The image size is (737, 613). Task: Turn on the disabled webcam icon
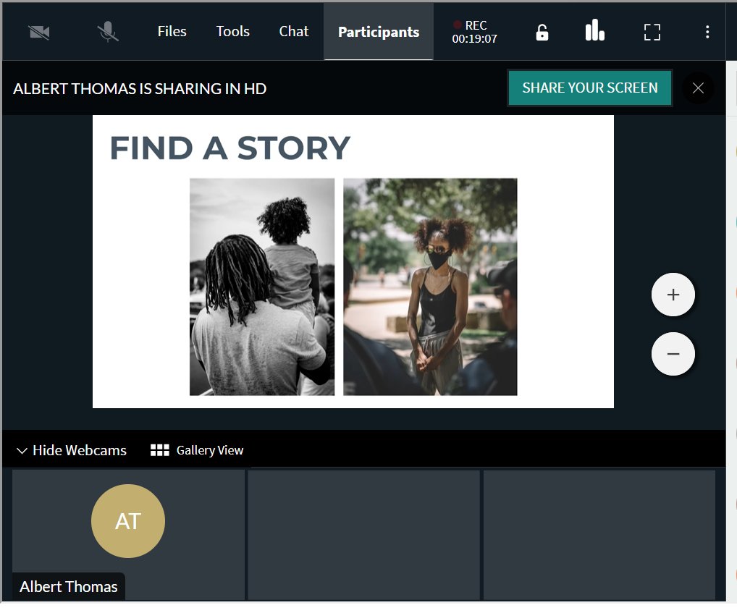coord(39,32)
